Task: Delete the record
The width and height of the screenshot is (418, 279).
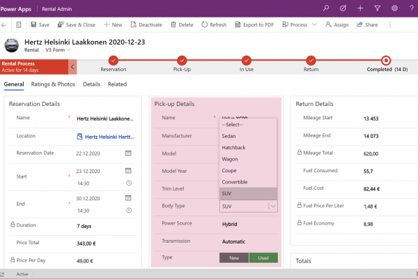Action: pos(182,25)
